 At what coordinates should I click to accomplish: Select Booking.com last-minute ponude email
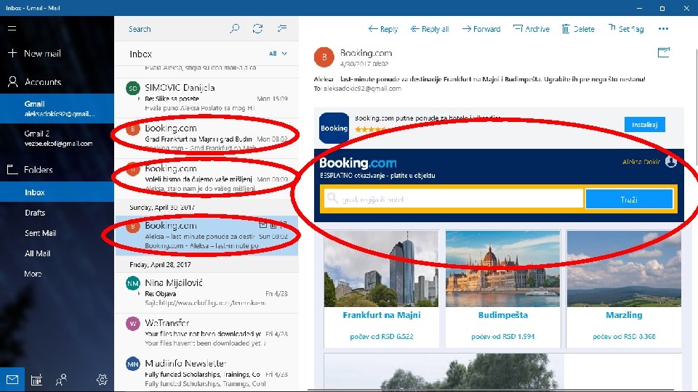tap(207, 235)
